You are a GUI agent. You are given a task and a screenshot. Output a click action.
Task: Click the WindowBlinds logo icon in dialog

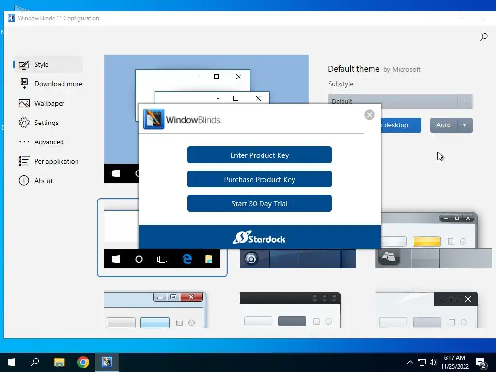click(154, 119)
